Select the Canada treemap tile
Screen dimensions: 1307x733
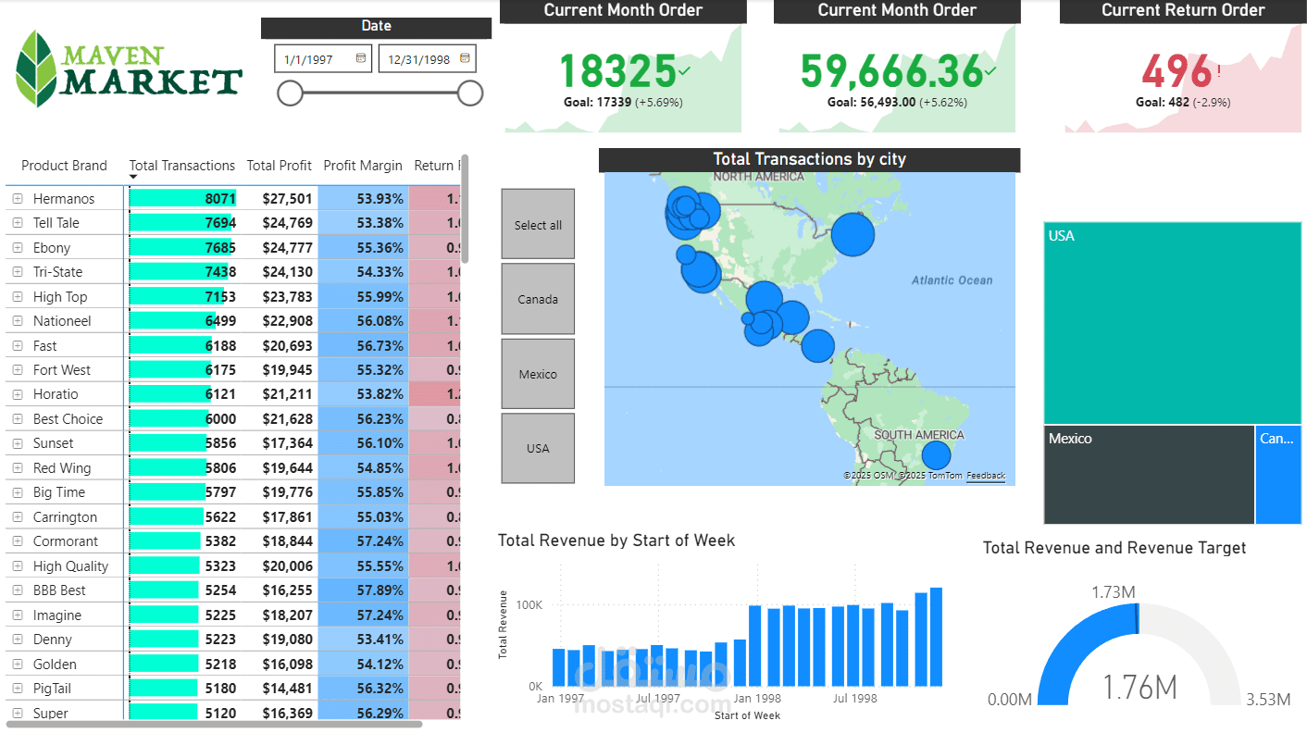1278,475
